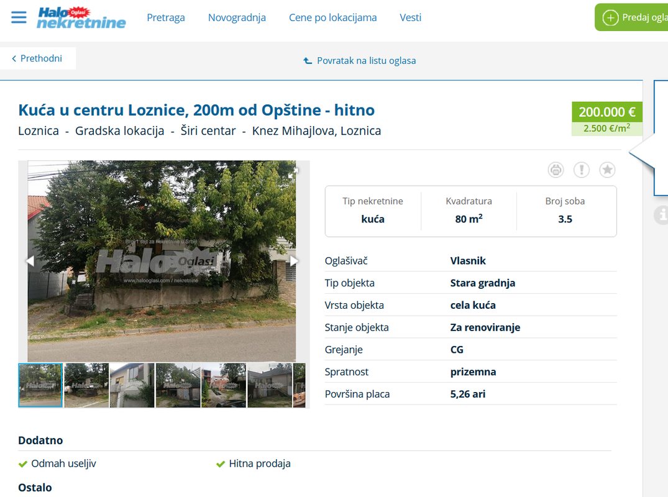Screen dimensions: 668x497
Task: Show next photo with right arrow
Action: point(293,261)
